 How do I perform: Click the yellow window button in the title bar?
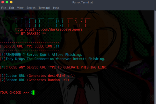(x=11, y=2)
